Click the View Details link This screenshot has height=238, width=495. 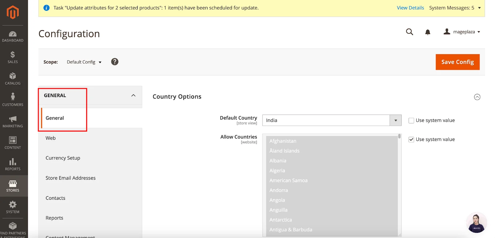pos(410,8)
